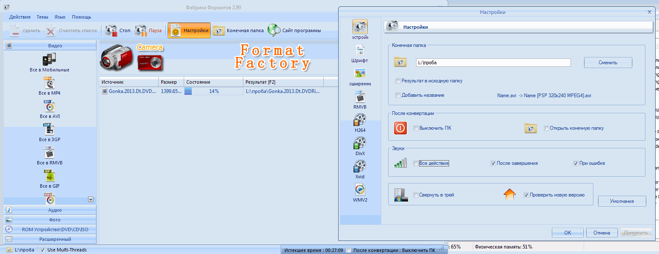Click the Отмена button
659x254 pixels.
(x=601, y=233)
